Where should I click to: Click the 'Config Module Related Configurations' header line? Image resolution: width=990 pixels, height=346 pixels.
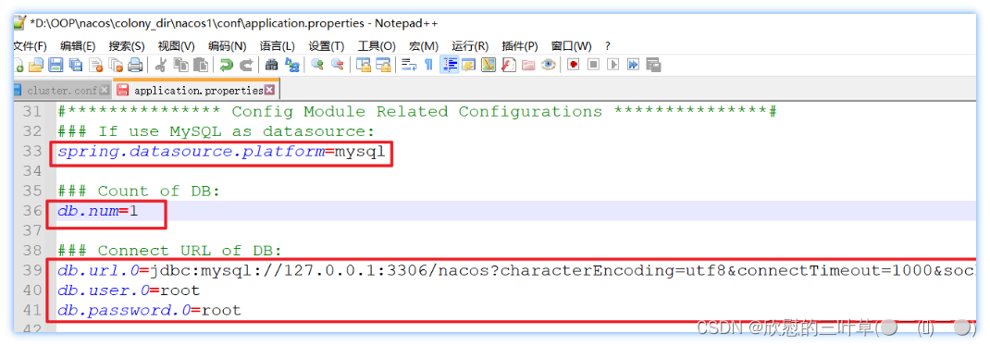pos(416,112)
